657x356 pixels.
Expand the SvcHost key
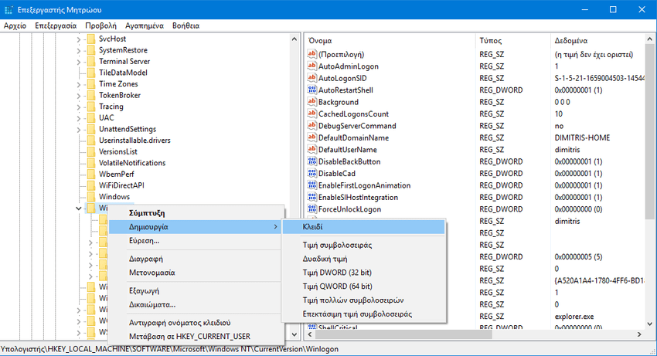coord(79,39)
